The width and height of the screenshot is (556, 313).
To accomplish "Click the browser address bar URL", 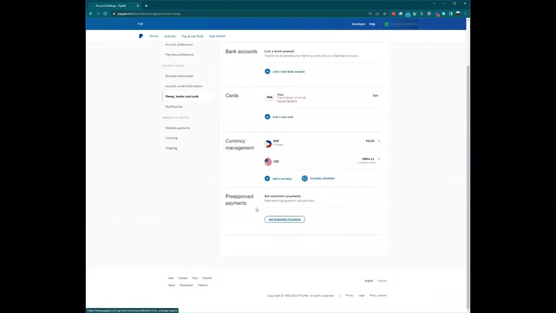I will (149, 14).
